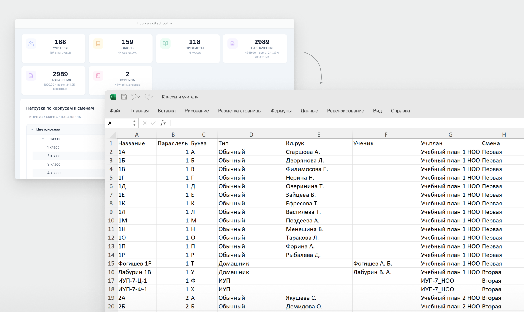Switch to the Вставка ribbon tab
Viewport: 524px width, 312px height.
click(x=167, y=111)
